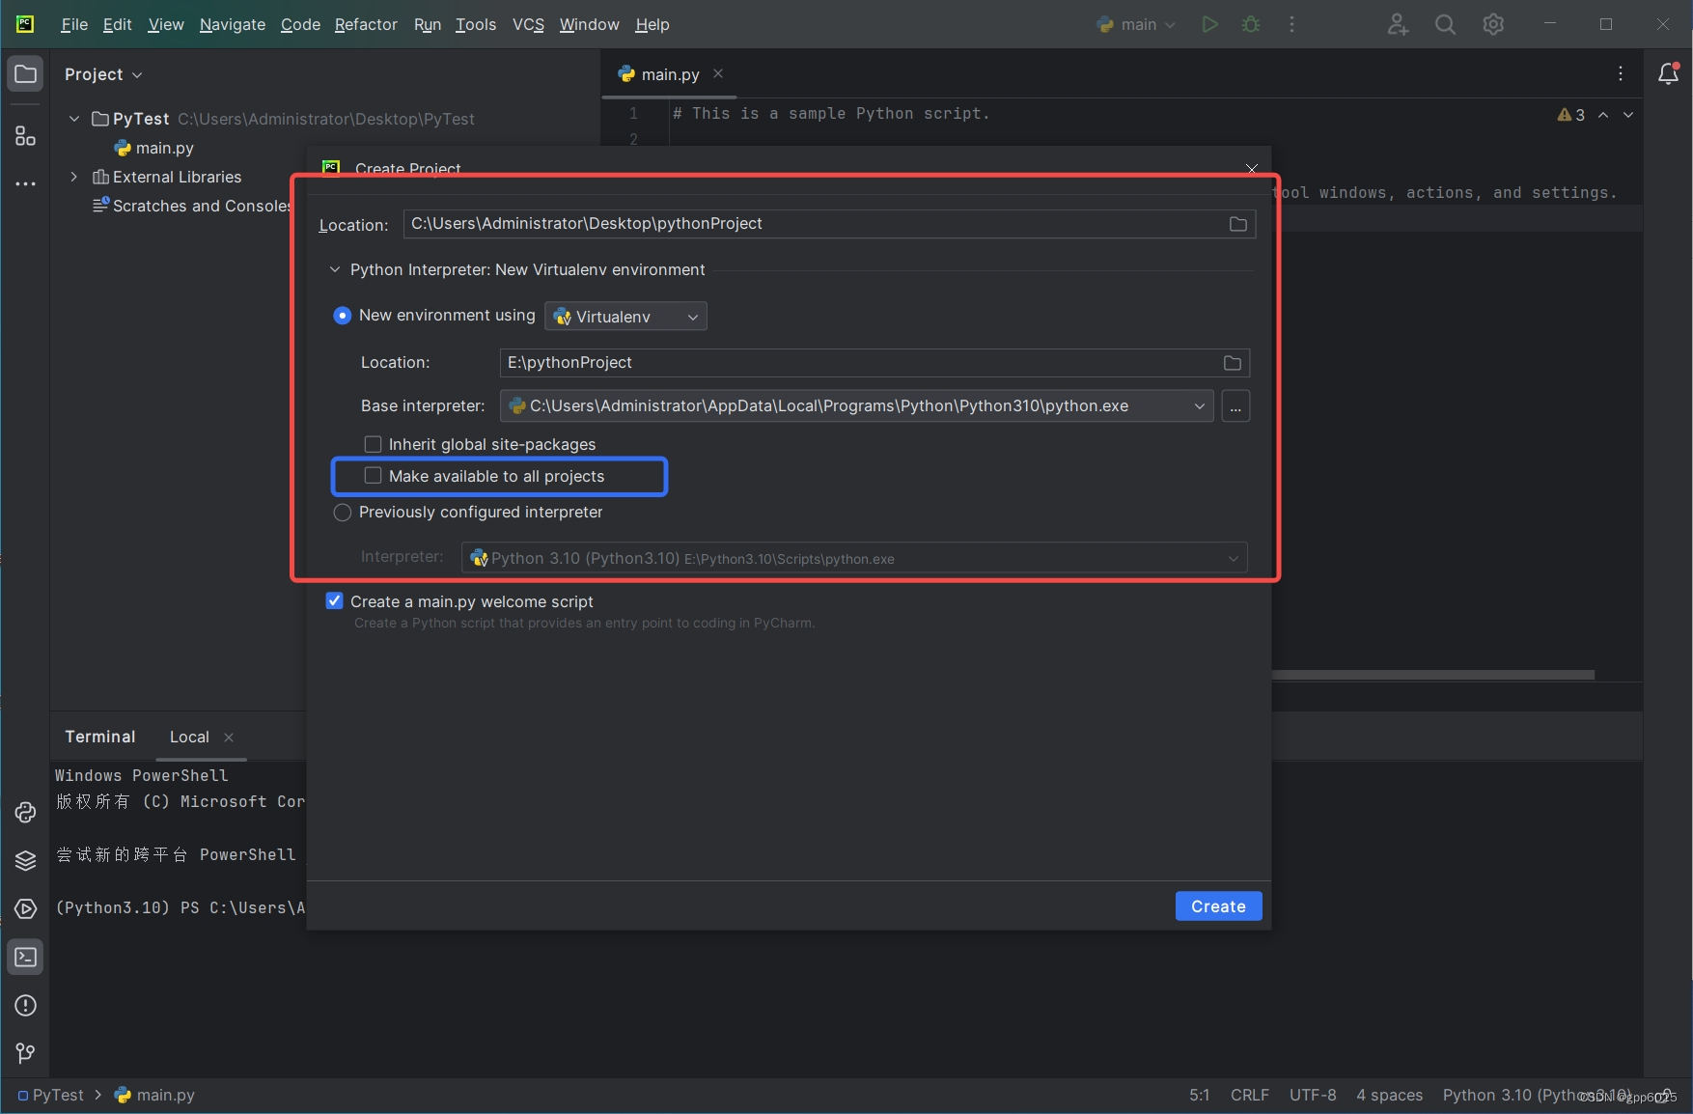
Task: Select Previously configured interpreter radio button
Action: coord(342,513)
